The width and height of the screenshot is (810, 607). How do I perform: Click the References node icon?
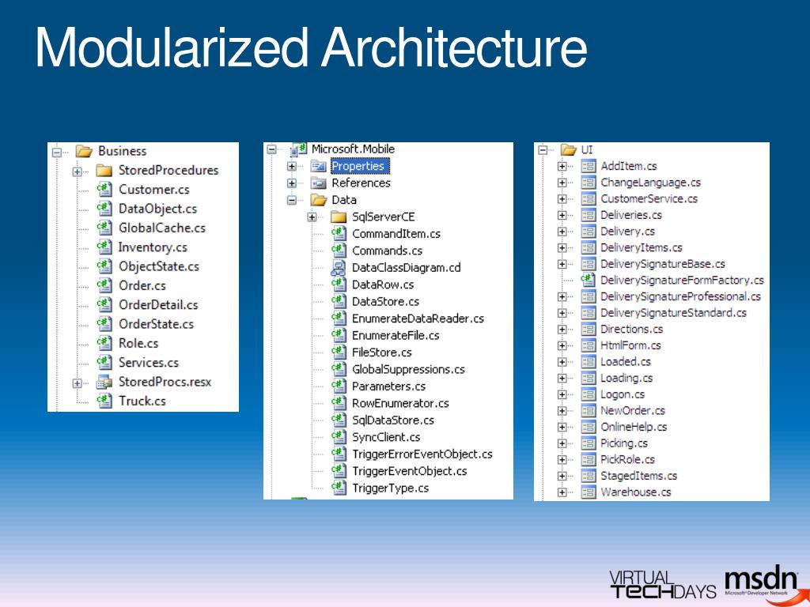[x=318, y=183]
